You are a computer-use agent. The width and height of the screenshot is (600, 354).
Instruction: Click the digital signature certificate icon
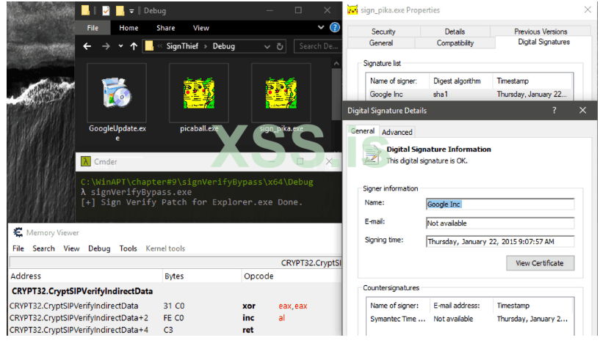[x=371, y=155]
